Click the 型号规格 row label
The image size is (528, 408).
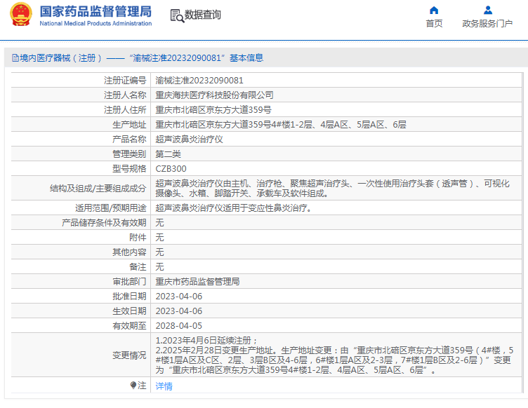129,169
